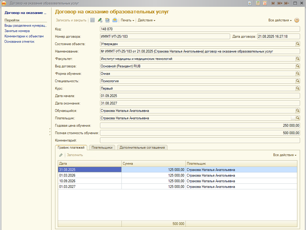Switch to the Плательщики tab
Viewport: 306px width, 230px height.
(x=102, y=147)
